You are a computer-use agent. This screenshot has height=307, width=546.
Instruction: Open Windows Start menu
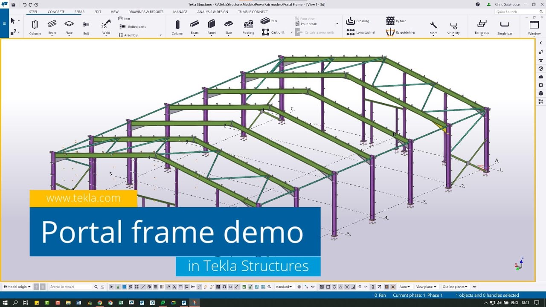pyautogui.click(x=5, y=303)
